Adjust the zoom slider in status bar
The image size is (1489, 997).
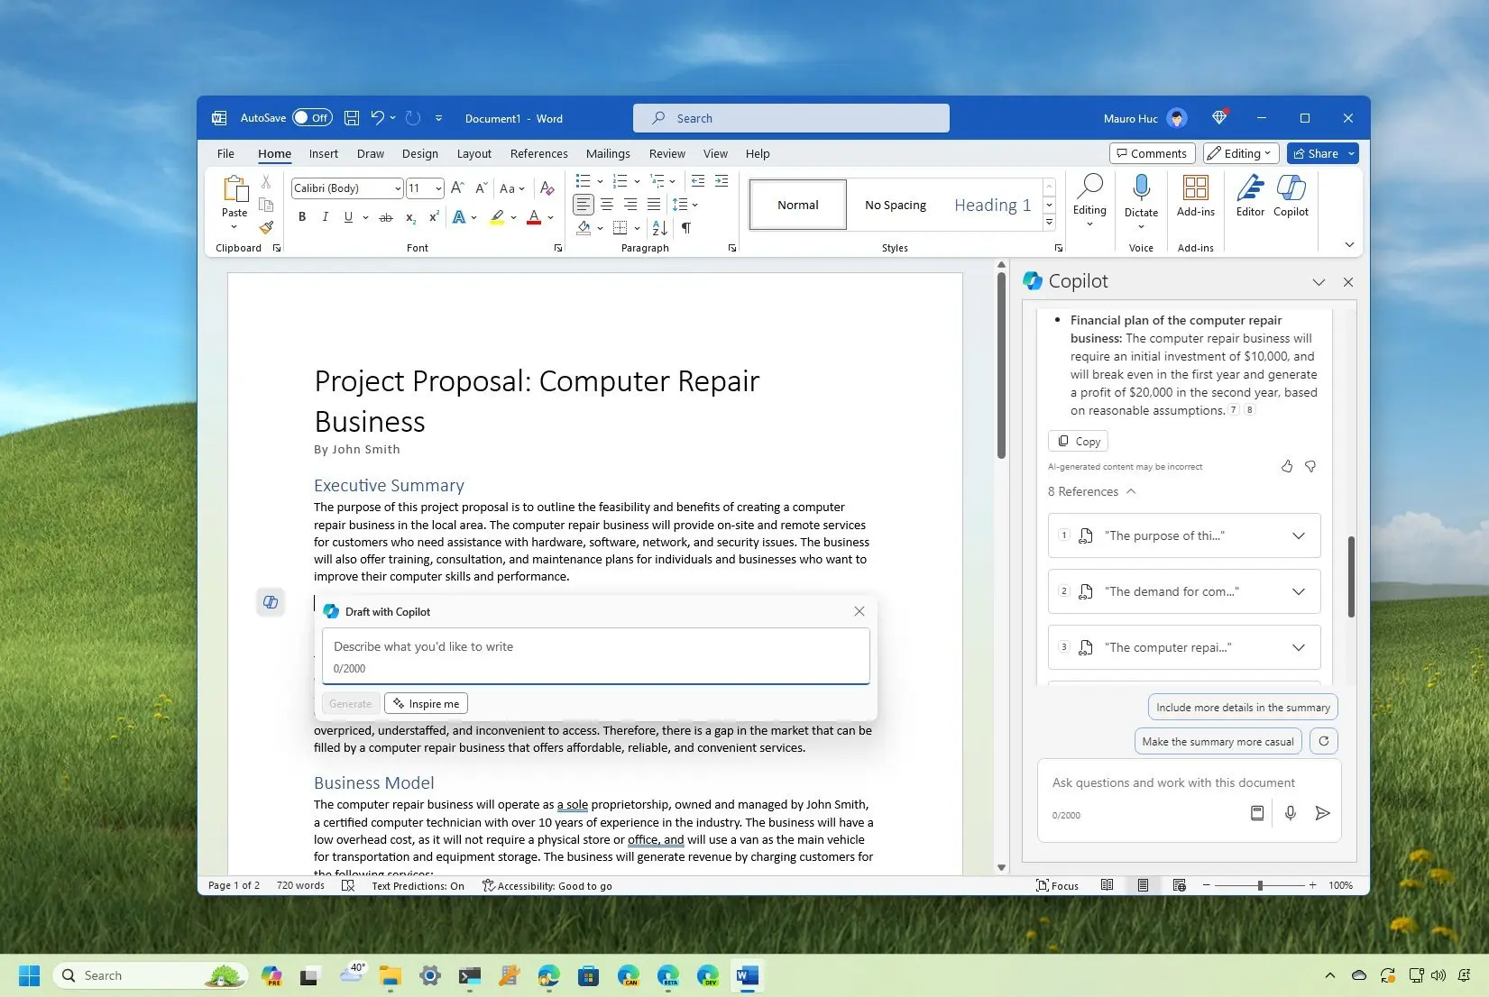pos(1260,885)
